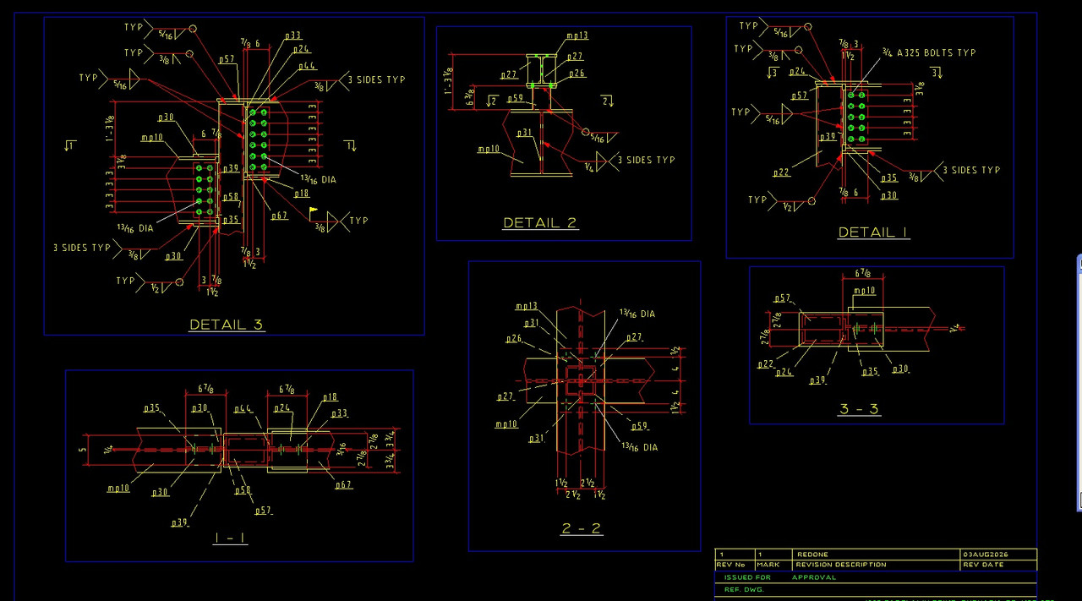This screenshot has width=1082, height=601.
Task: Click the "ISSUED FOR" label
Action: click(x=747, y=577)
